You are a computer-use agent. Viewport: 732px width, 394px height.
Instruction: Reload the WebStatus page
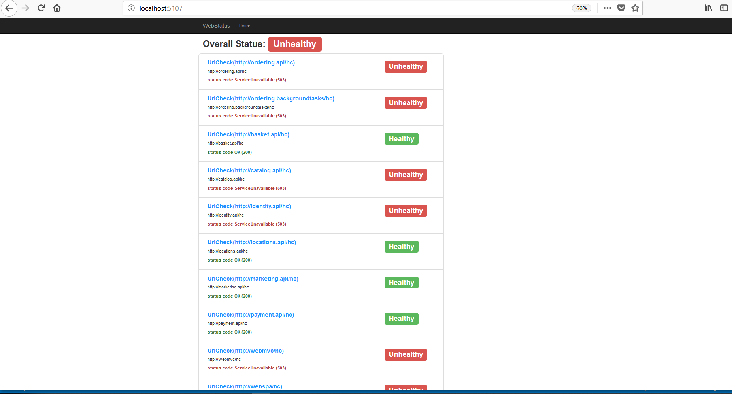[x=41, y=8]
